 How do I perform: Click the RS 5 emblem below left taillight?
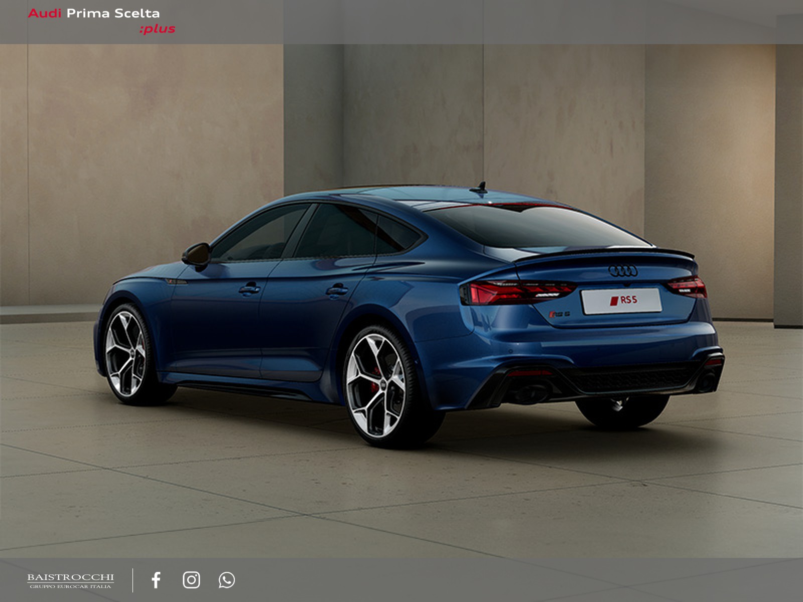(559, 314)
